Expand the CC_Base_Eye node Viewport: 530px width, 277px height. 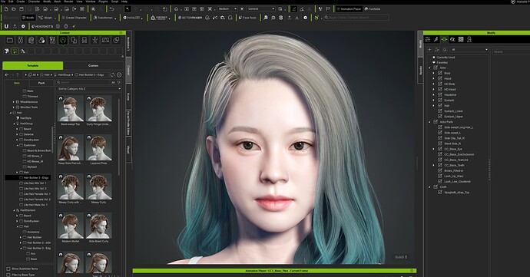pos(434,149)
